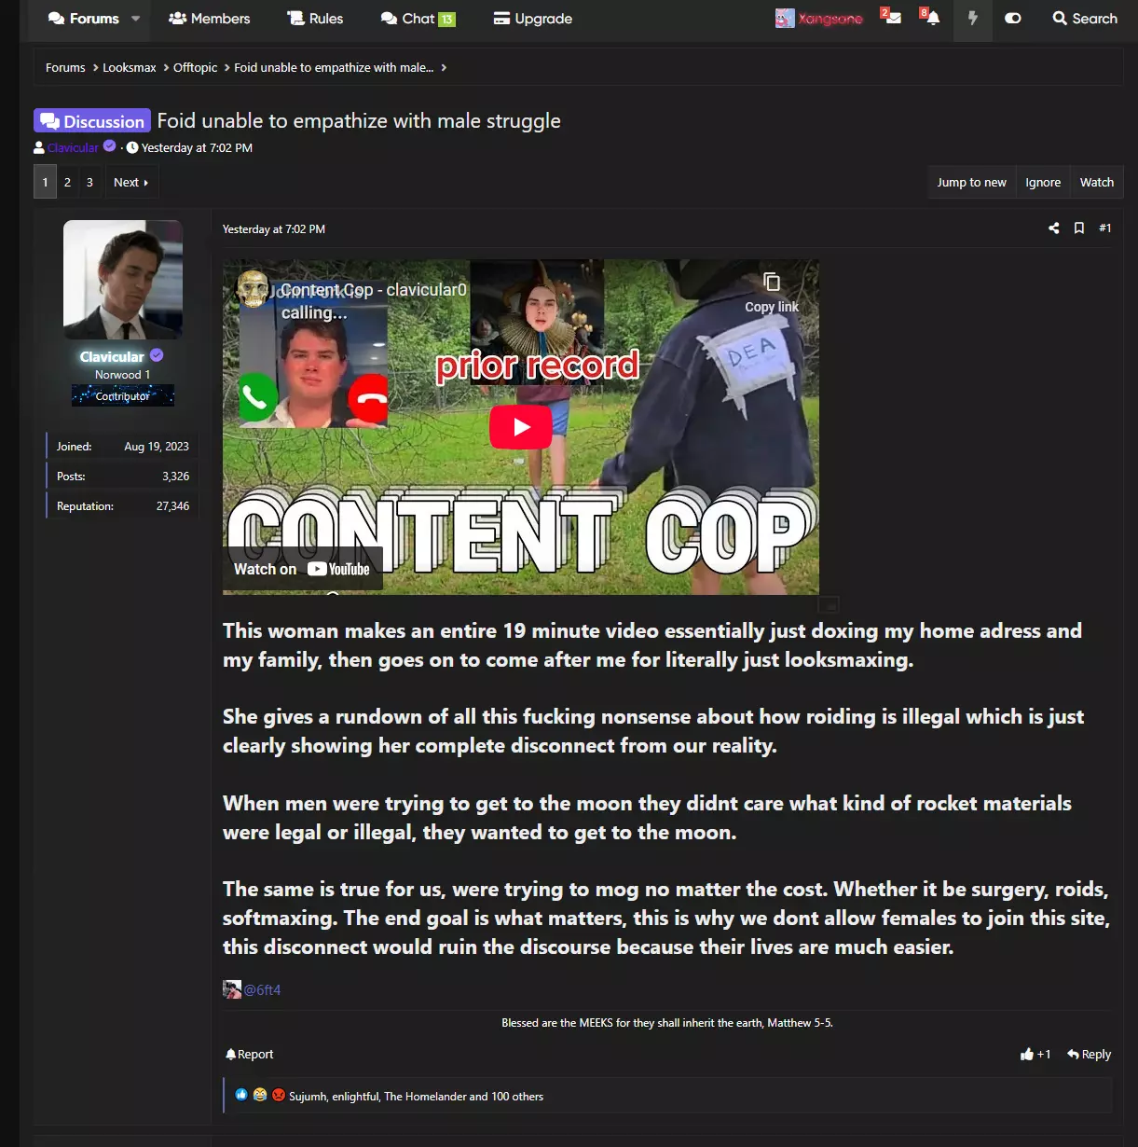This screenshot has width=1138, height=1147.
Task: View the list of users who reacted
Action: pyautogui.click(x=416, y=1097)
